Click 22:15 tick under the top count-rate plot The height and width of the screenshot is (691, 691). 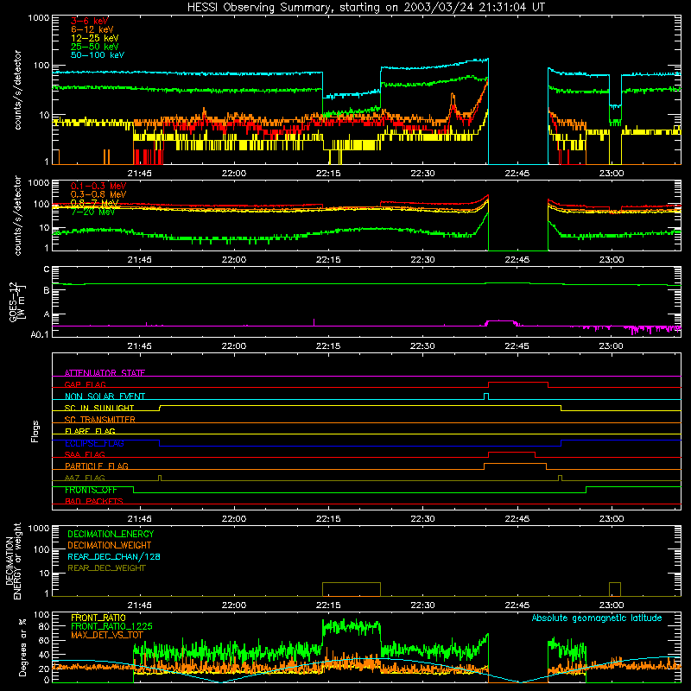pos(328,174)
